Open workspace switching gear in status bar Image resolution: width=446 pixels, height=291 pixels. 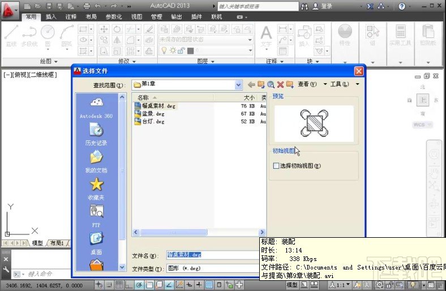click(x=379, y=284)
